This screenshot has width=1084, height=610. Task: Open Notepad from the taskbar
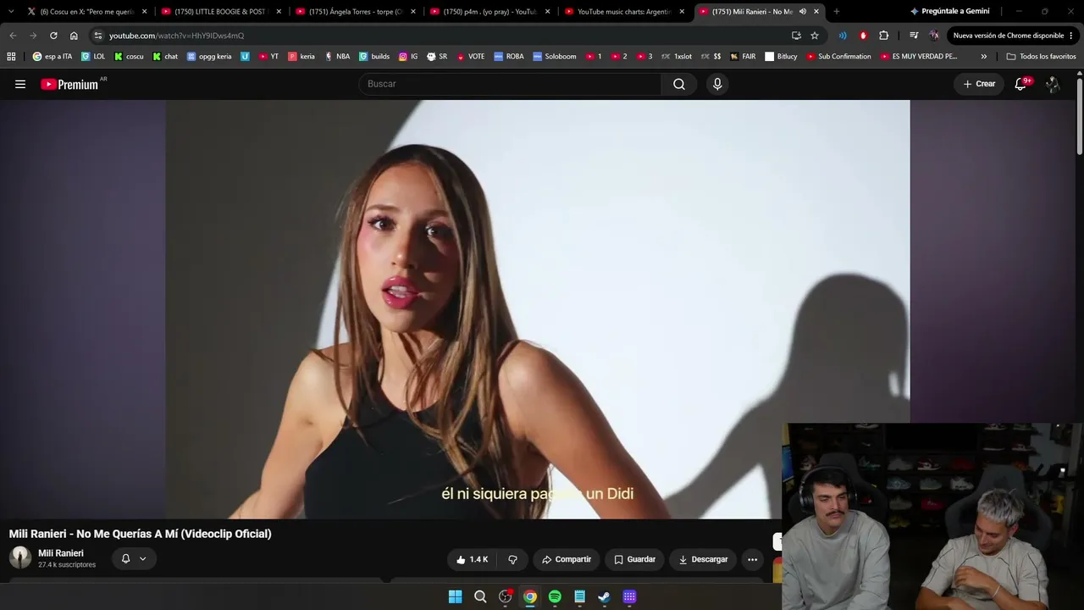click(579, 596)
